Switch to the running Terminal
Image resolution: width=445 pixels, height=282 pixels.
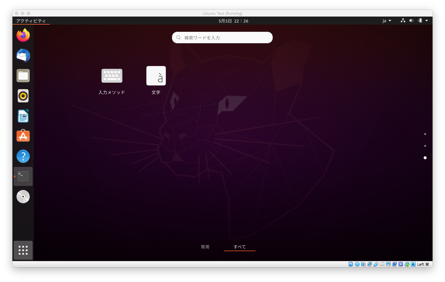[23, 176]
